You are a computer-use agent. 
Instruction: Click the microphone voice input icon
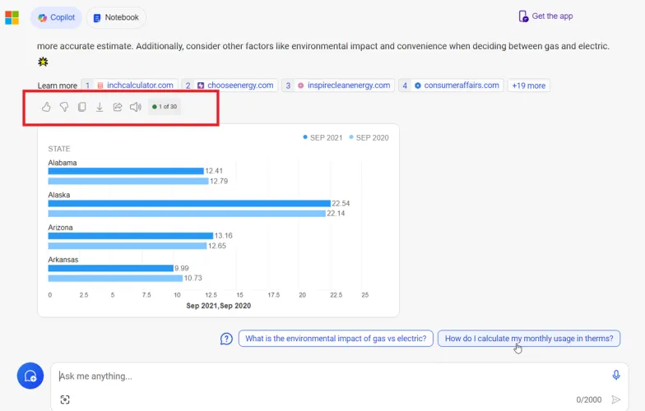616,375
